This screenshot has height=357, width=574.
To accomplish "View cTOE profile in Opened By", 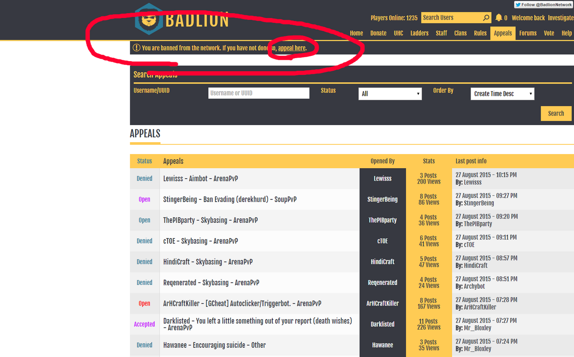I will pyautogui.click(x=383, y=241).
